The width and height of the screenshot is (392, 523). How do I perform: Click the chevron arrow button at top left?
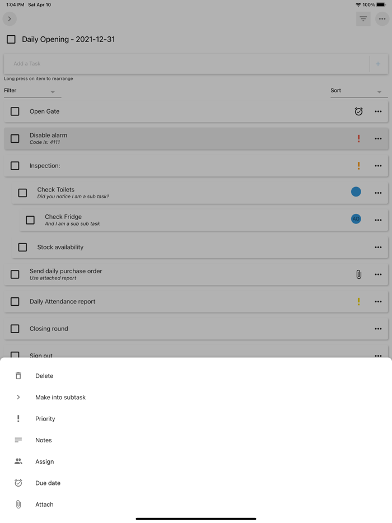pos(10,18)
